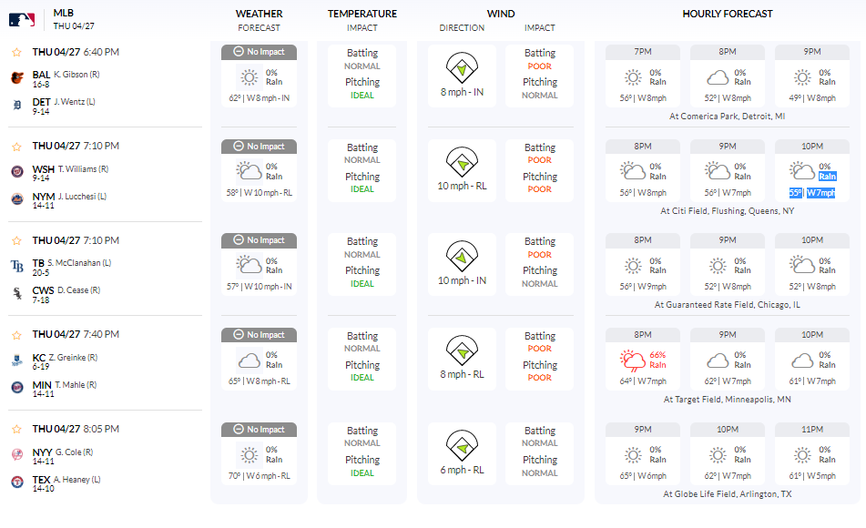Click the New York Mets logo

pos(17,199)
